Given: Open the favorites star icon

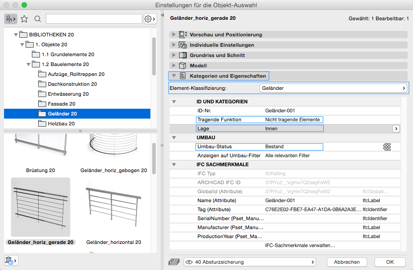Looking at the screenshot, I should point(24,19).
